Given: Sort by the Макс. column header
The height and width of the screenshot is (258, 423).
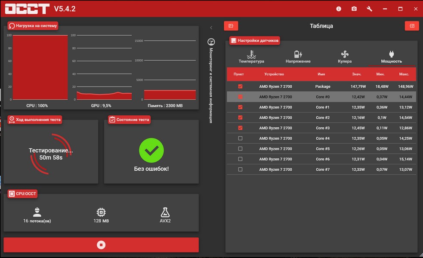Looking at the screenshot, I should tap(404, 74).
